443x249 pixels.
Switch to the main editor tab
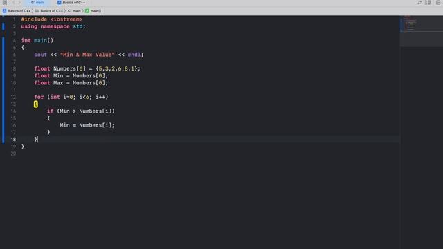[x=37, y=3]
